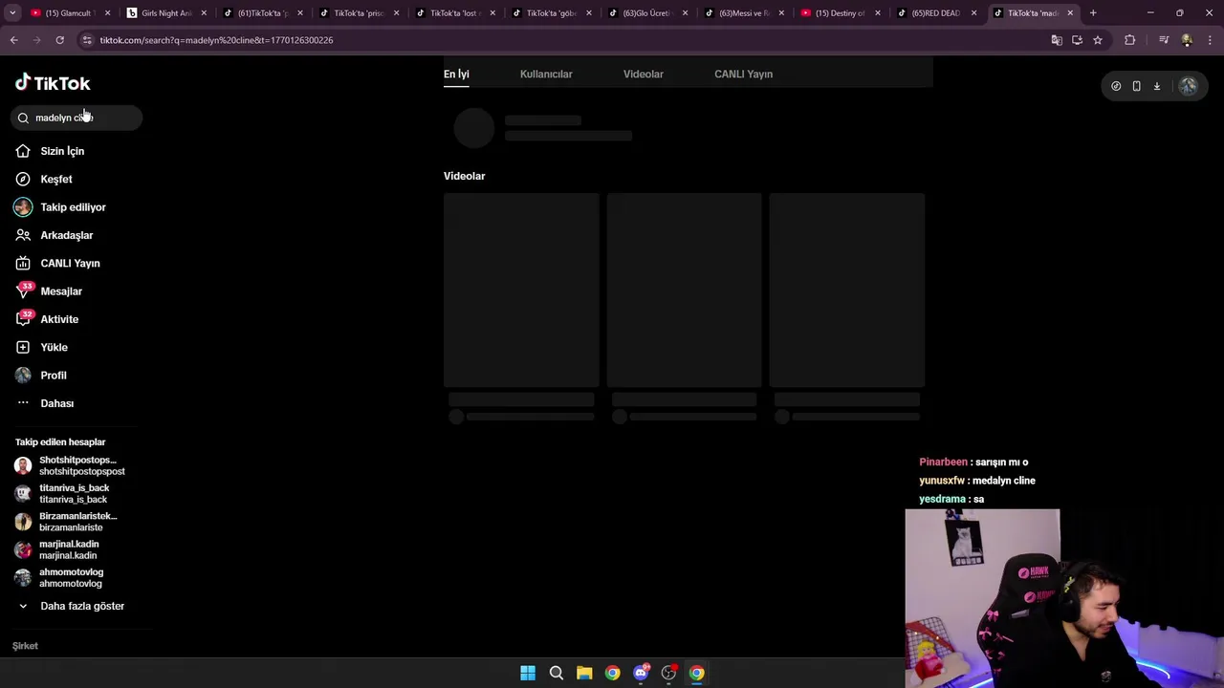Click Videolar section heading
Image resolution: width=1224 pixels, height=688 pixels.
point(464,176)
